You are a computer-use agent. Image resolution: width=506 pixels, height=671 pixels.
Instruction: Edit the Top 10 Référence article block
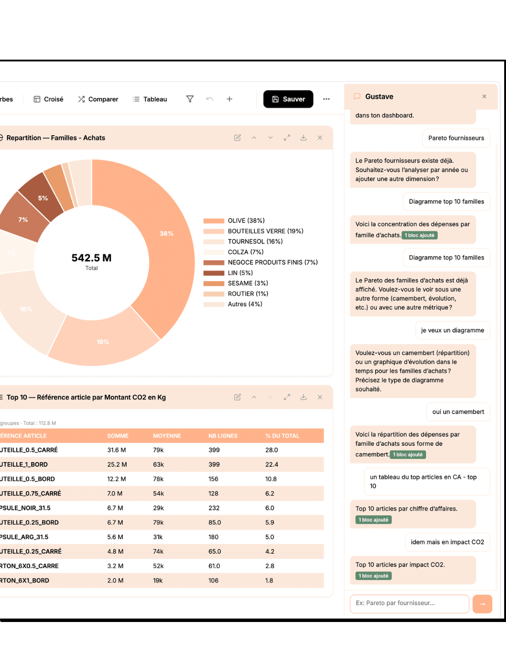click(x=237, y=397)
